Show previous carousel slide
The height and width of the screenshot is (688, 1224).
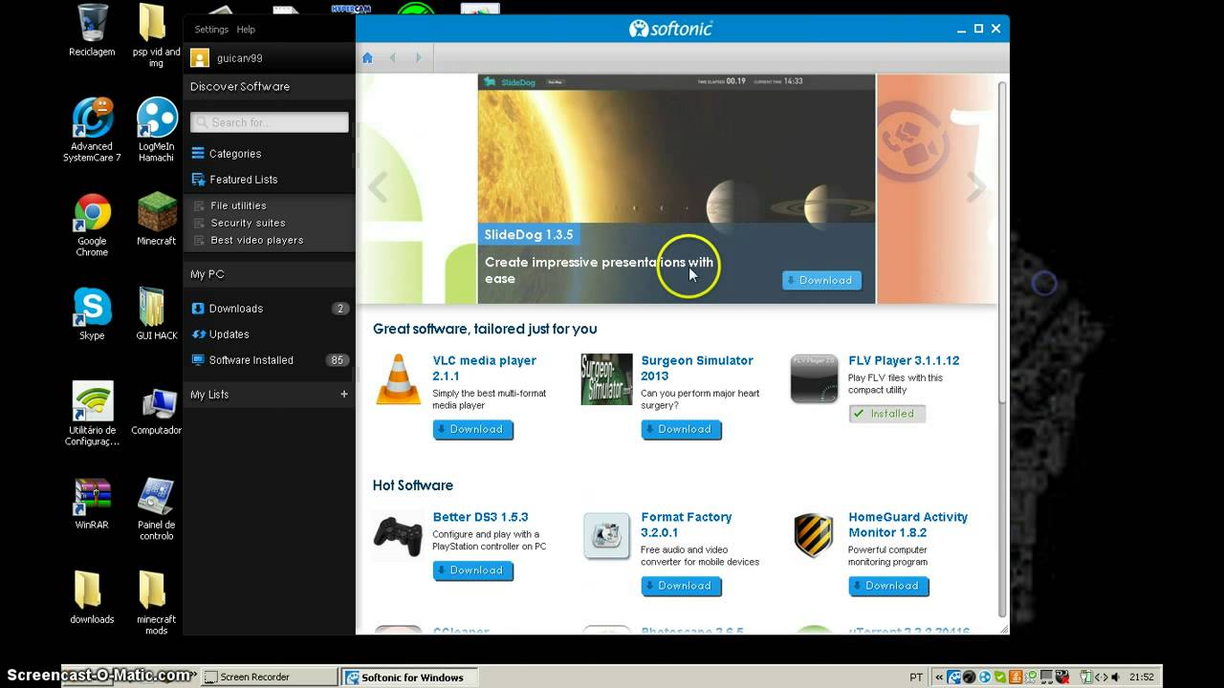click(378, 188)
